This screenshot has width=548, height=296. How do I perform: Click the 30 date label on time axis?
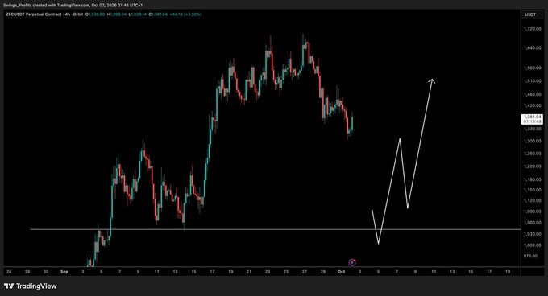[x=46, y=272]
